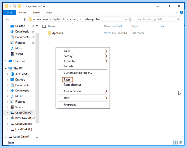
Task: Expand the 3D Objects node
Action: [x=7, y=74]
